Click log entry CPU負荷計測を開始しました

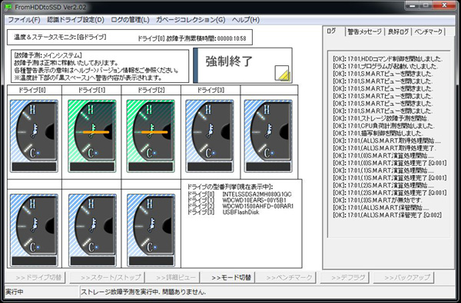pos(383,126)
